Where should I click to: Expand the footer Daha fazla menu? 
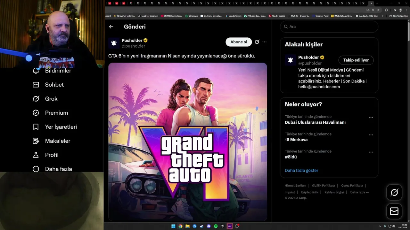tap(359, 192)
